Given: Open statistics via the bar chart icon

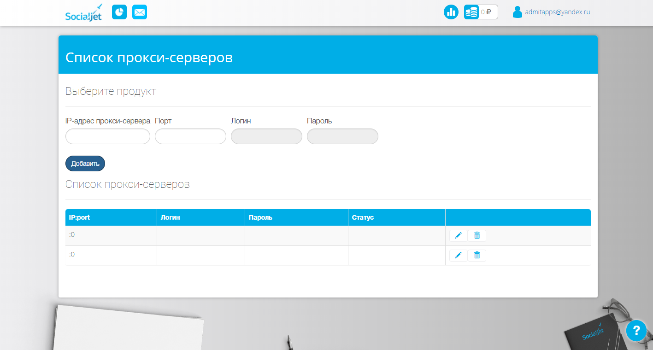Looking at the screenshot, I should (x=451, y=12).
